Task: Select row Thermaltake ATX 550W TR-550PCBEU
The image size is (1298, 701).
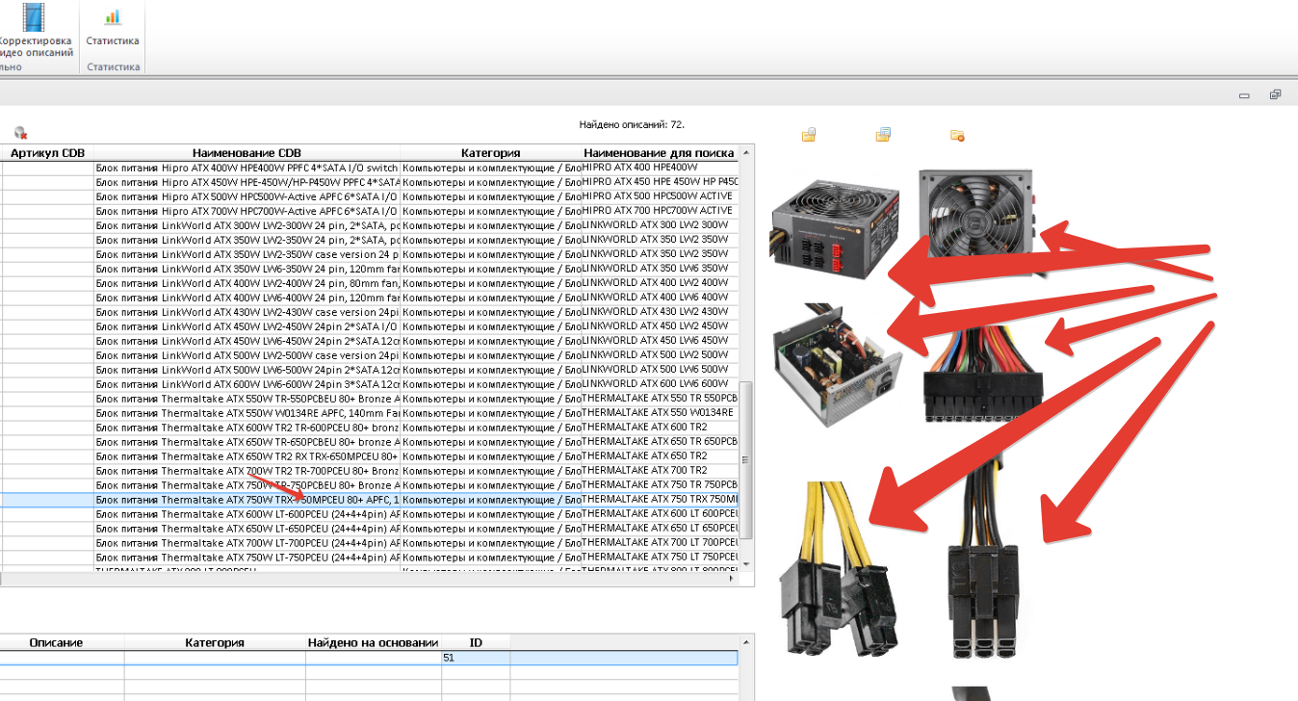Action: tap(369, 399)
